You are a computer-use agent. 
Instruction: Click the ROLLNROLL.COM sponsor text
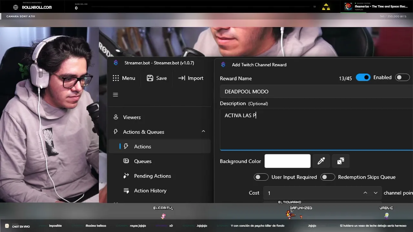(37, 7)
